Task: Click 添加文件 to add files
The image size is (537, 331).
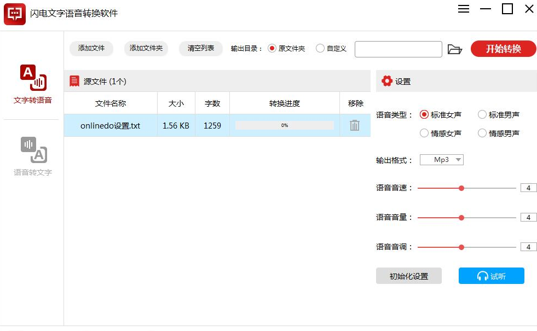Action: click(91, 48)
